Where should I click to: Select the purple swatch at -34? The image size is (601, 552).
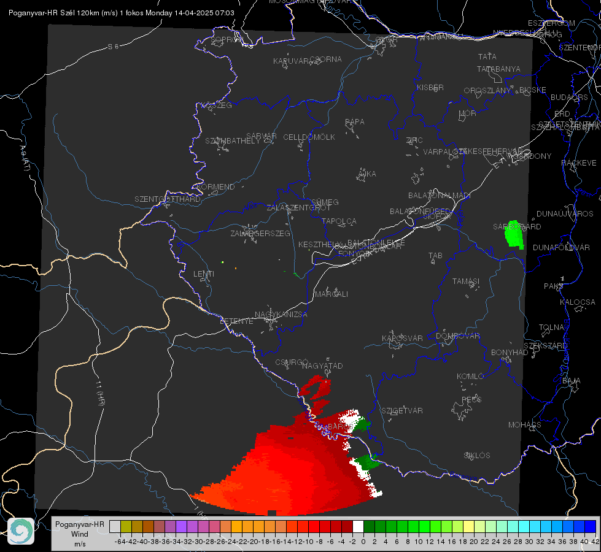181,526
